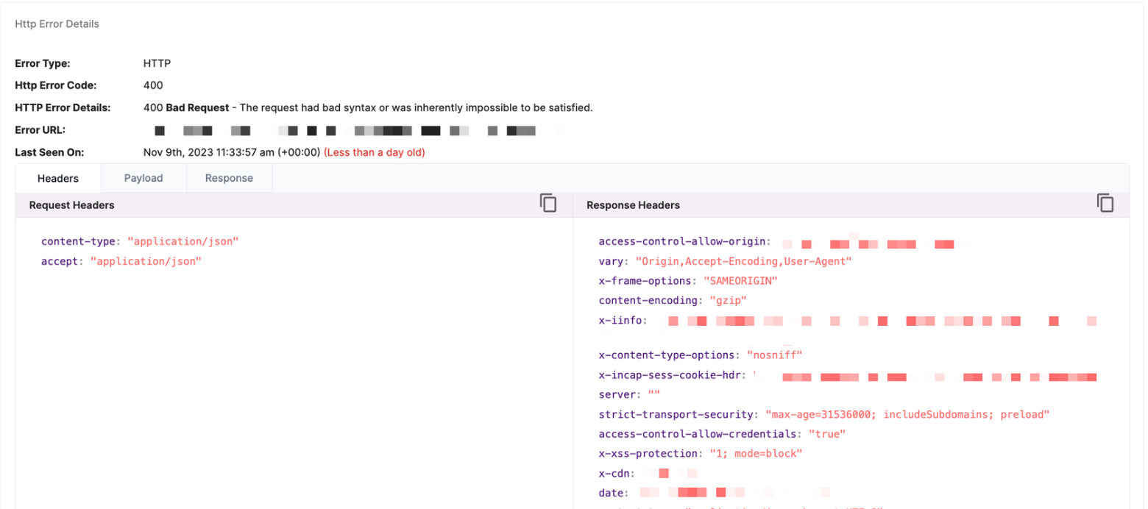This screenshot has height=509, width=1148.
Task: Click the x-content-type-options nosniff value
Action: click(x=774, y=355)
